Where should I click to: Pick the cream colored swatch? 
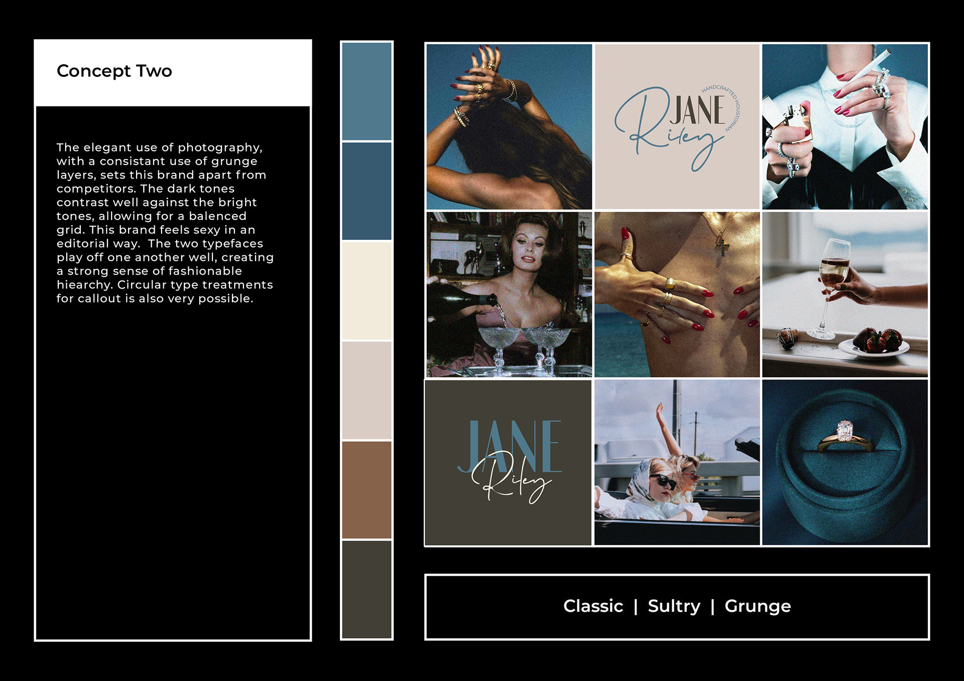367,291
